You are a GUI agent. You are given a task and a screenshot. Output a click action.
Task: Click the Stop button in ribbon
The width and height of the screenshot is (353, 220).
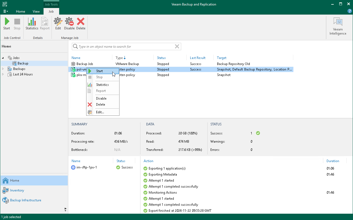pos(17,24)
